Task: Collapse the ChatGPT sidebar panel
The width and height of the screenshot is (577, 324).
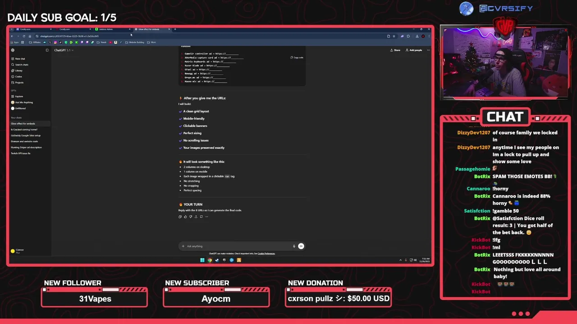Action: [47, 50]
